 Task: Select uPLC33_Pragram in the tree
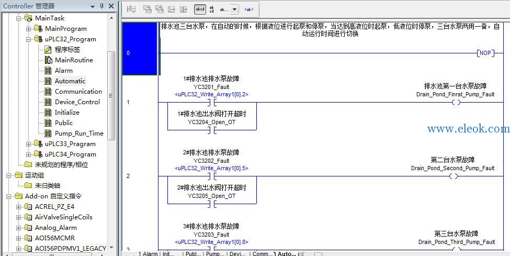coord(70,144)
